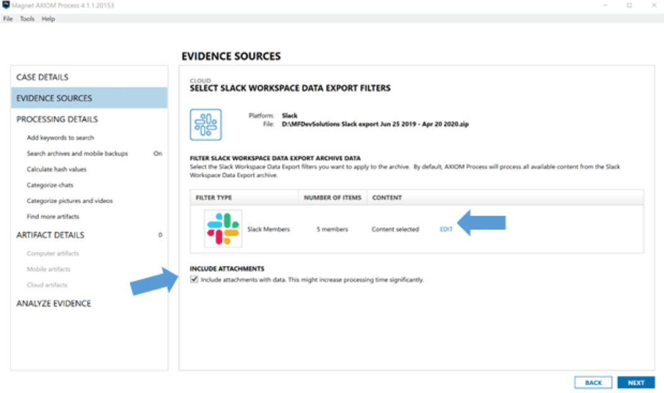Click the NEXT button
Screen dimensions: 664x393
636,382
